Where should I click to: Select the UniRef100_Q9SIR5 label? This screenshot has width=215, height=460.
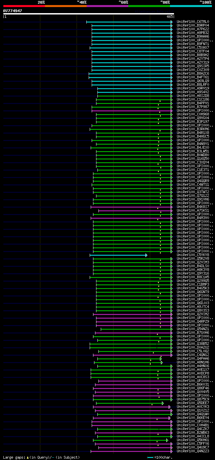click(x=193, y=66)
